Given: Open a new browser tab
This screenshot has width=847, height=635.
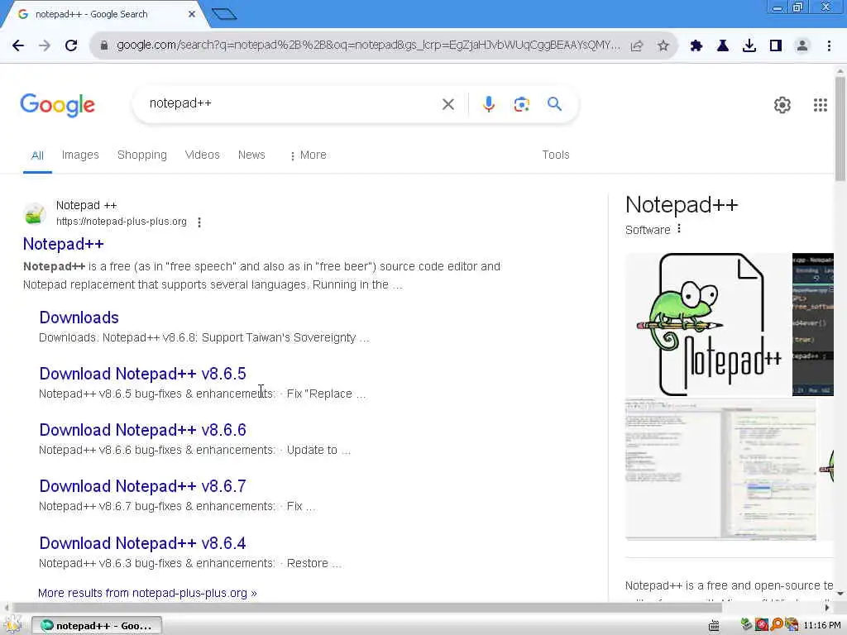Looking at the screenshot, I should 224,14.
